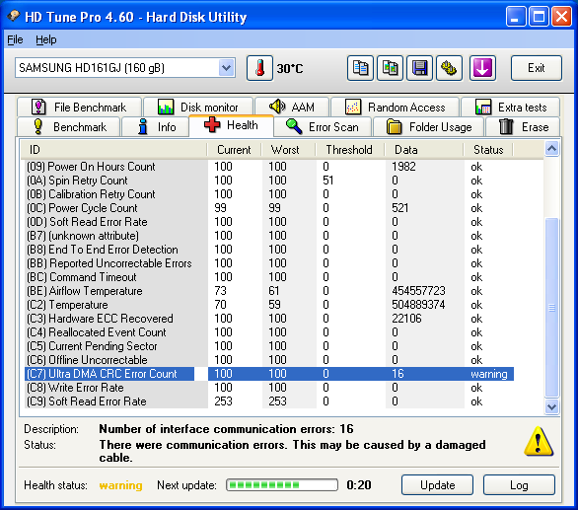Click the Update button
The image size is (578, 510).
coord(437,485)
